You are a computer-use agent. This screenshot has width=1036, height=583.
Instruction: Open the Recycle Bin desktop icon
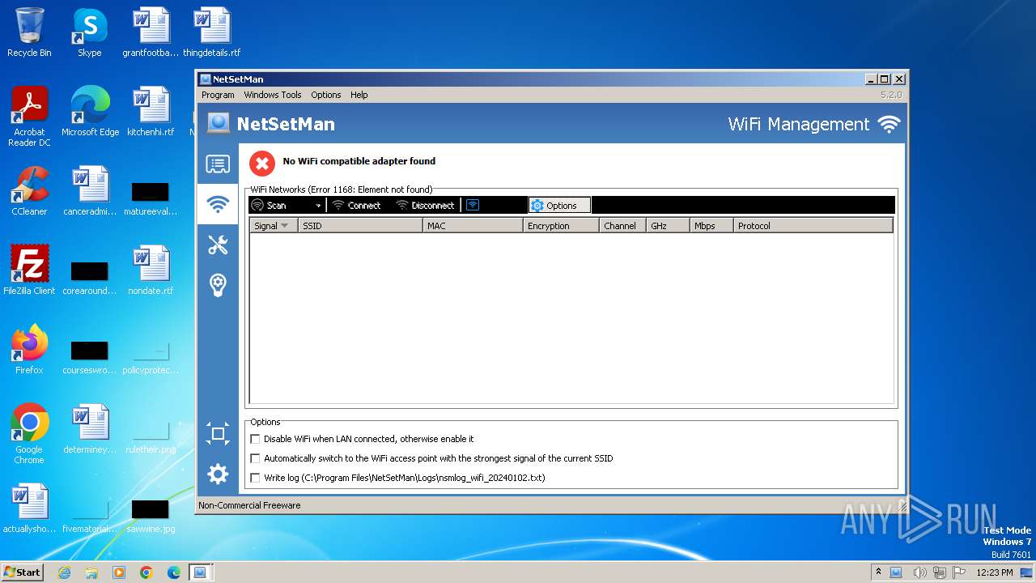tap(29, 33)
